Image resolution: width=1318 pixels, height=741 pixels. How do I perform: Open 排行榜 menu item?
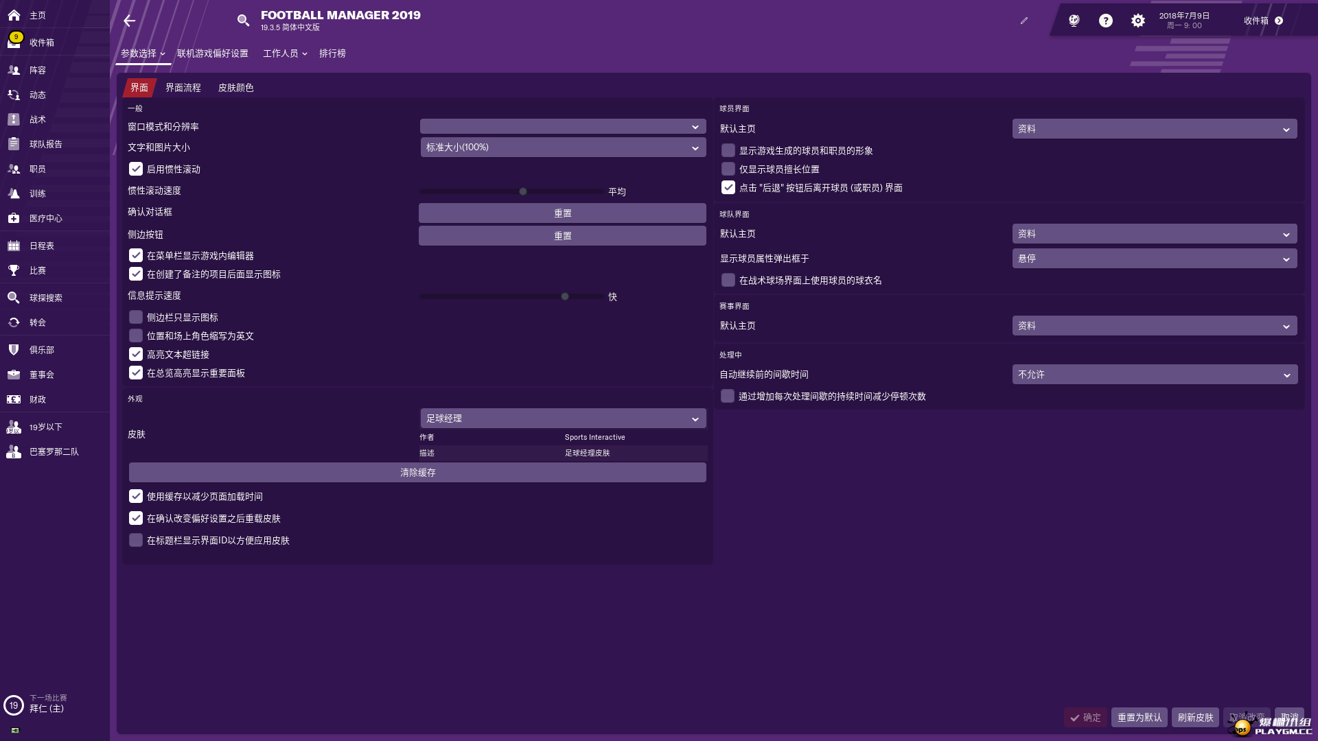pyautogui.click(x=332, y=54)
